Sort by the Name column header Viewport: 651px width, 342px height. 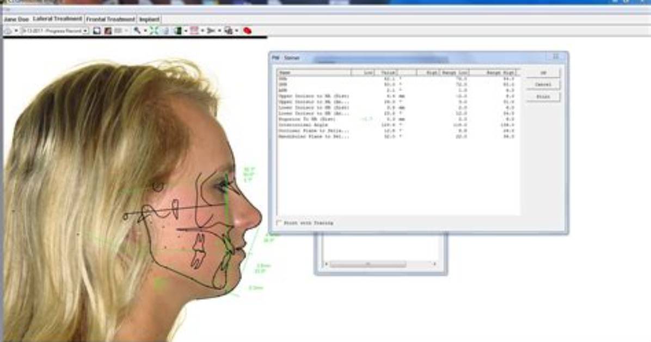pyautogui.click(x=314, y=73)
